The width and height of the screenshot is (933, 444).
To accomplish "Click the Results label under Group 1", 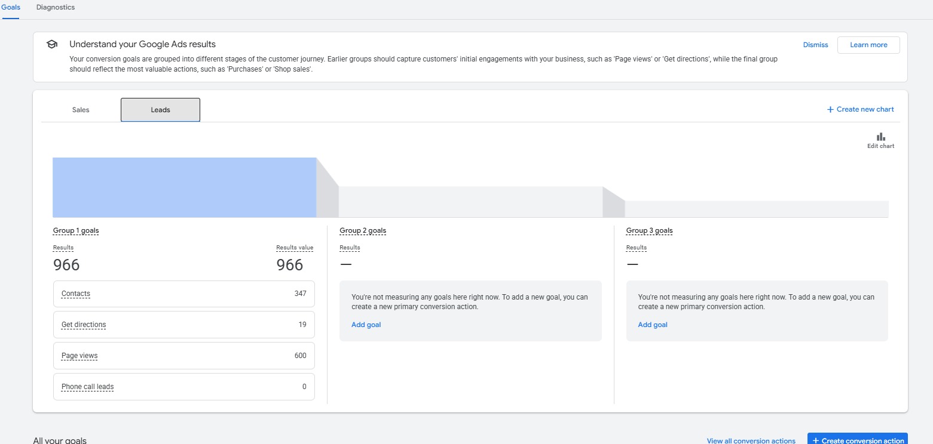I will (63, 248).
